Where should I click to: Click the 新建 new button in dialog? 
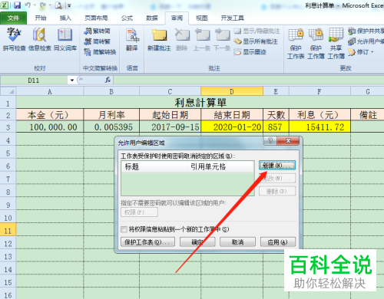pyautogui.click(x=277, y=166)
